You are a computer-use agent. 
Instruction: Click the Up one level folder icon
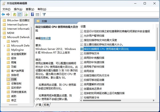click(x=14, y=14)
